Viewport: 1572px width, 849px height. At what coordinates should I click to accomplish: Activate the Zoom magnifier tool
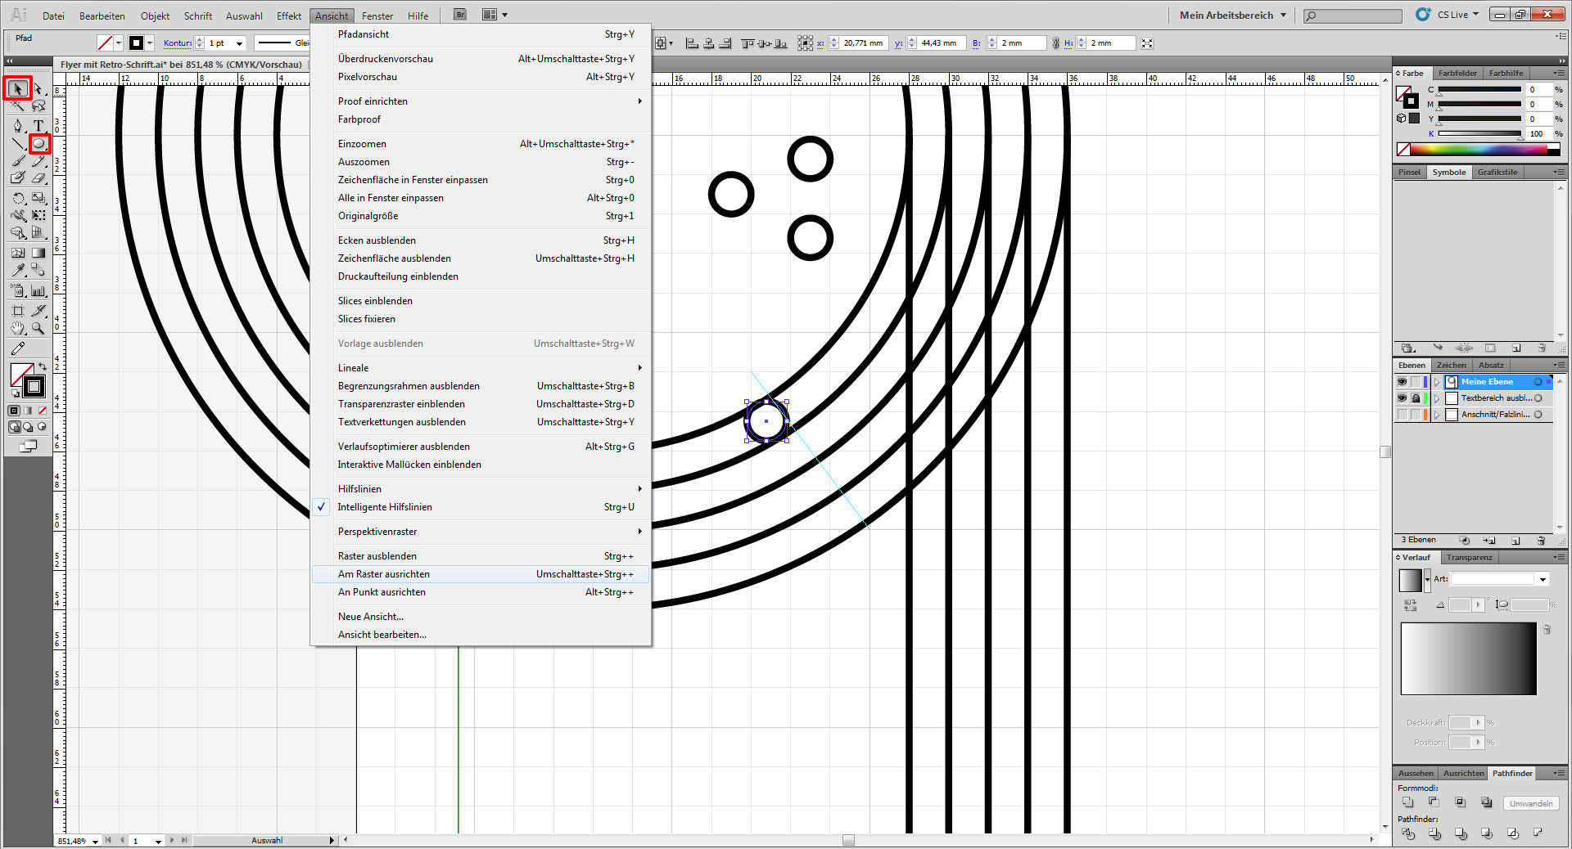(38, 329)
